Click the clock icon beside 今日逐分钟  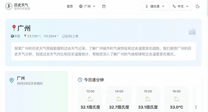(80, 80)
